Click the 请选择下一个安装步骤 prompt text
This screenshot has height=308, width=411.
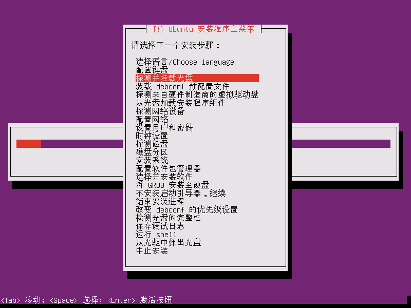coord(175,45)
